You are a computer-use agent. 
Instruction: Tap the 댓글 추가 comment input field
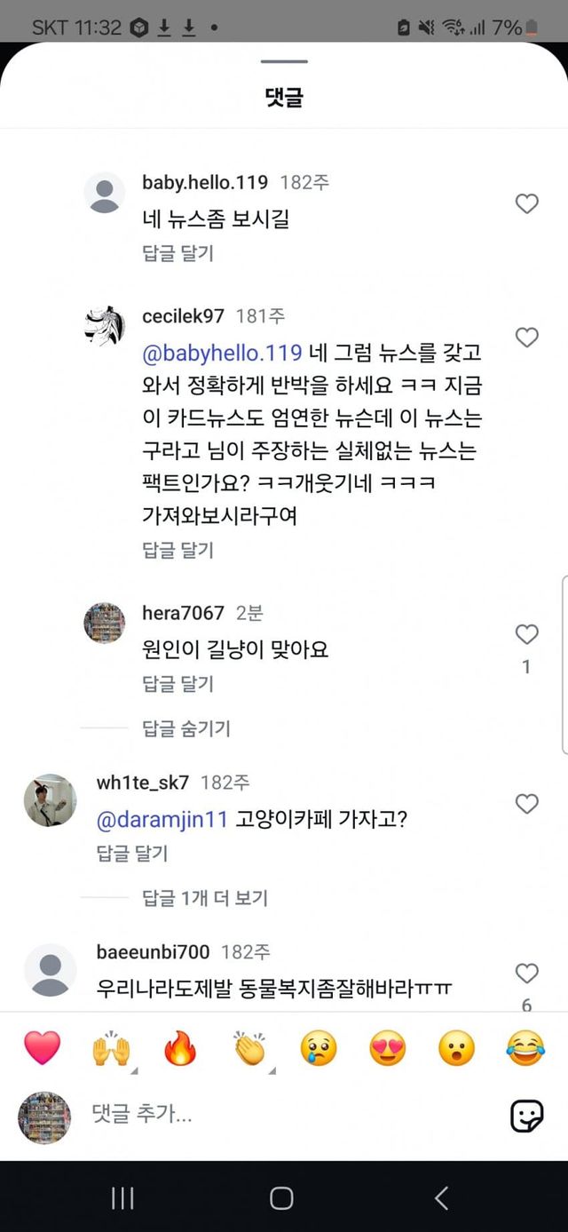(284, 1114)
